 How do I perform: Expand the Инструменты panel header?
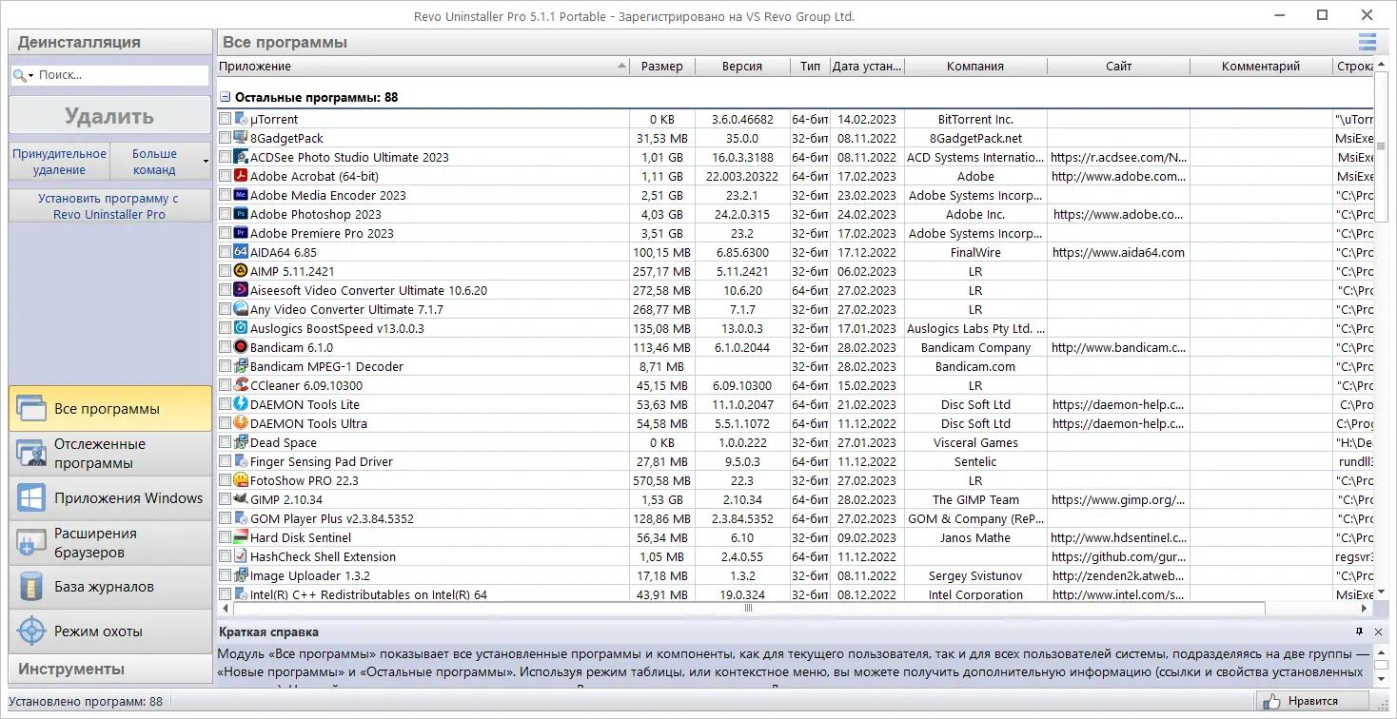[110, 669]
